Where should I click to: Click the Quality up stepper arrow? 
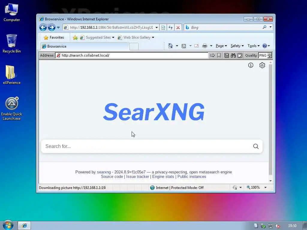[x=270, y=54]
